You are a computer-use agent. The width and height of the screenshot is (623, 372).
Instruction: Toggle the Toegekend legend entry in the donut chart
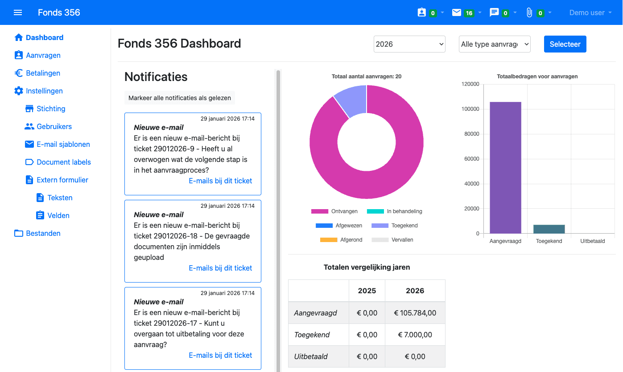click(x=396, y=226)
